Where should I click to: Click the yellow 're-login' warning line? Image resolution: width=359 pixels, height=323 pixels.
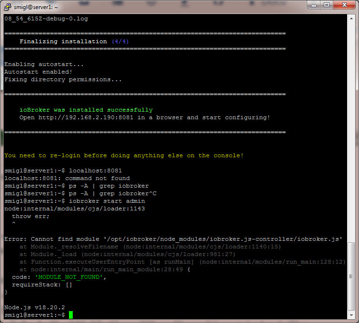(x=124, y=155)
